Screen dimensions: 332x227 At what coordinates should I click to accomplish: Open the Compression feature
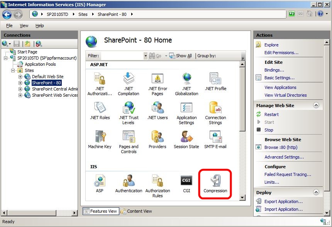(215, 184)
